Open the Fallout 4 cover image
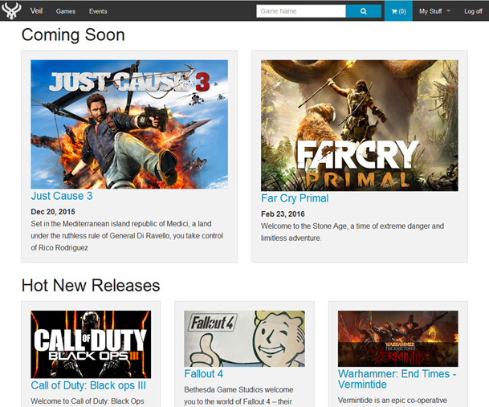This screenshot has height=407, width=489. [x=244, y=338]
